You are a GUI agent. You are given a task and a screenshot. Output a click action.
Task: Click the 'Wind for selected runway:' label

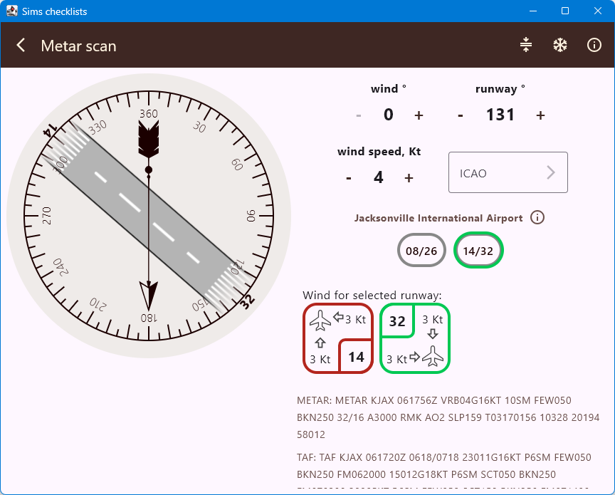(372, 295)
